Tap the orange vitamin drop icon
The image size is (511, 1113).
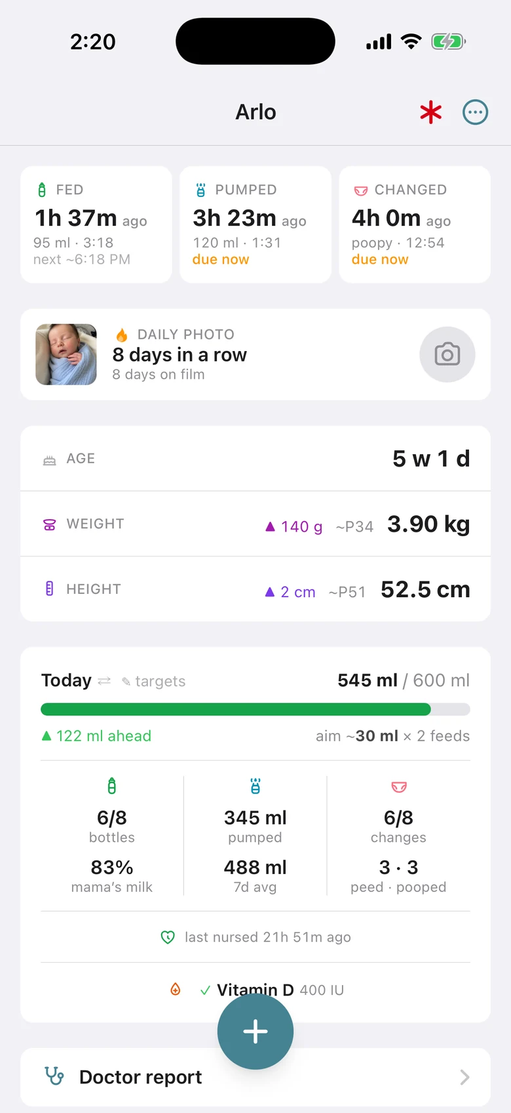tap(176, 989)
